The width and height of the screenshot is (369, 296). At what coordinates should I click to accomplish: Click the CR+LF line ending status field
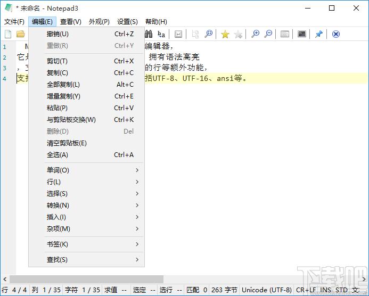pyautogui.click(x=306, y=290)
